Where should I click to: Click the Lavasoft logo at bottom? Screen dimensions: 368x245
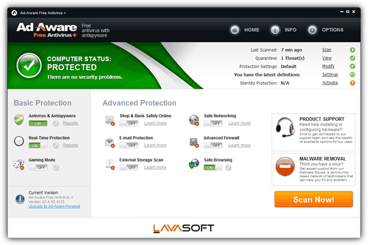pos(183,228)
